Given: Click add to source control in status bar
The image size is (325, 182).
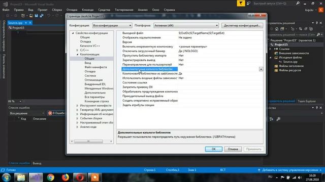Looking at the screenshot, I should click(290, 170).
